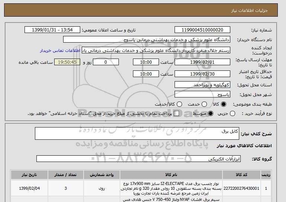Click the نوع فرآیند خرید label
This screenshot has width=286, height=202.
pyautogui.click(x=257, y=113)
